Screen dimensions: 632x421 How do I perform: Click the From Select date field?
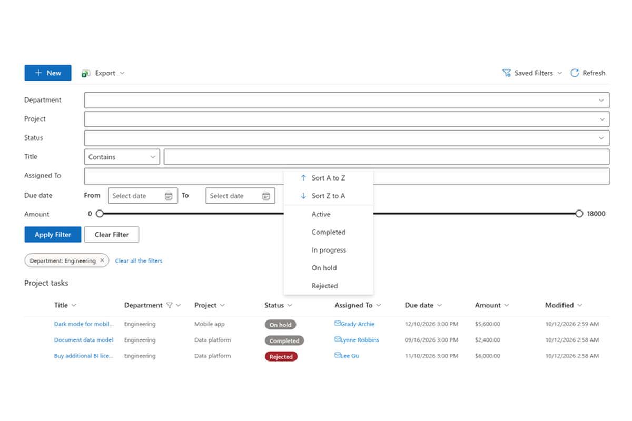pos(143,196)
